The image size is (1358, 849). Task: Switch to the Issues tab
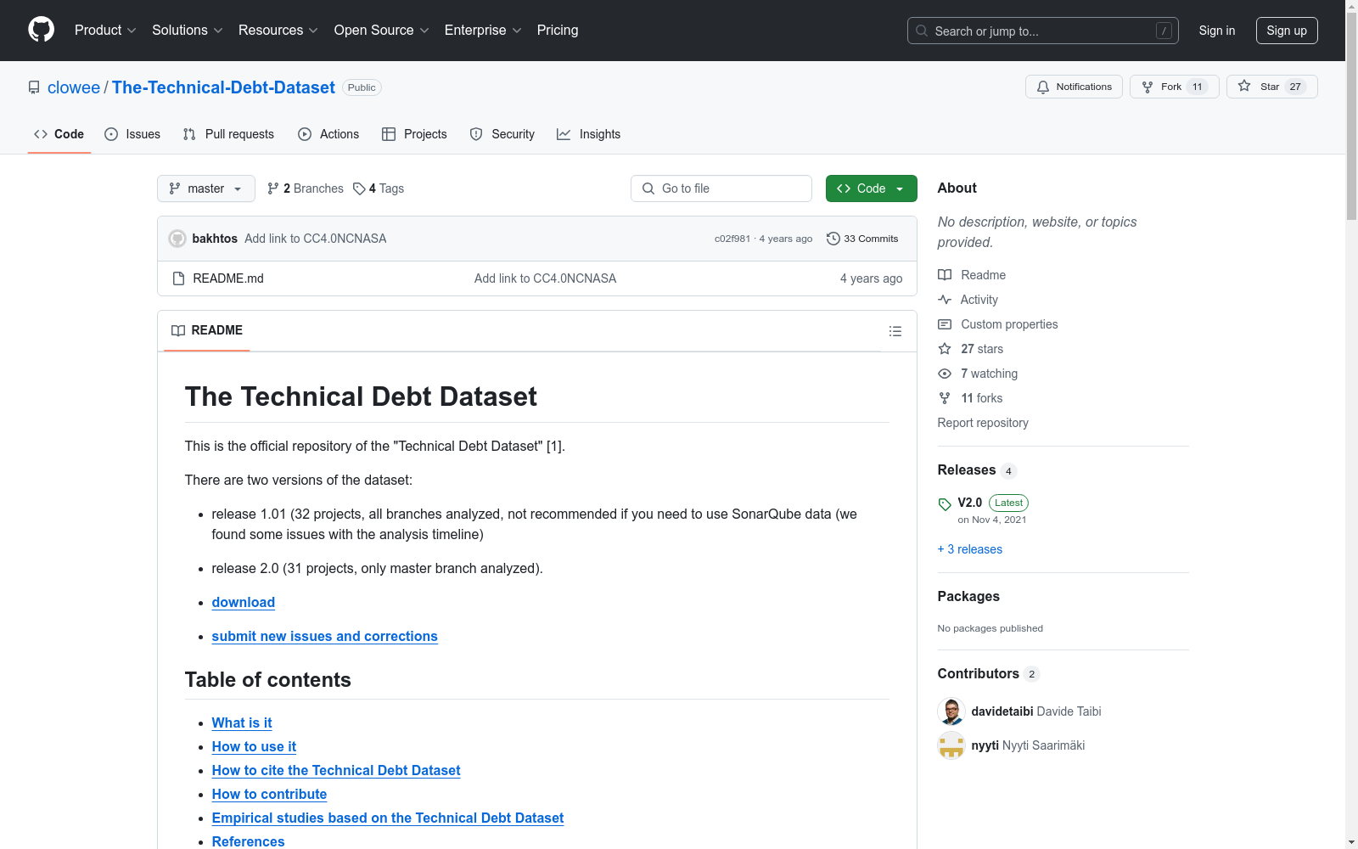(x=132, y=134)
